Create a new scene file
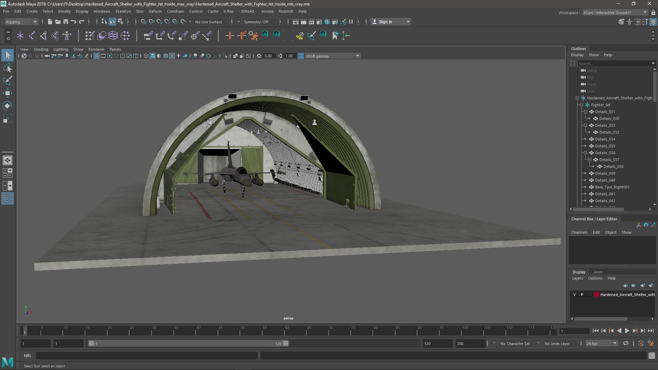The height and width of the screenshot is (370, 658). coord(50,22)
